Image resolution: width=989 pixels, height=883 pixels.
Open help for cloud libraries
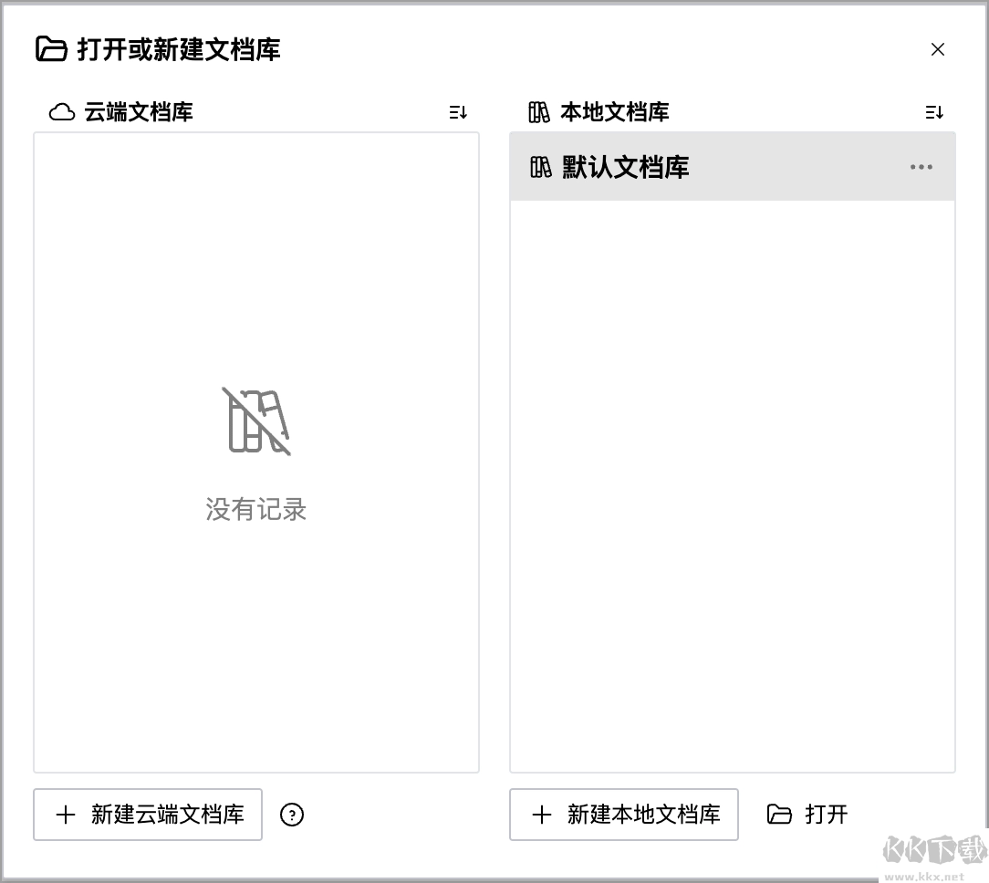tap(292, 815)
